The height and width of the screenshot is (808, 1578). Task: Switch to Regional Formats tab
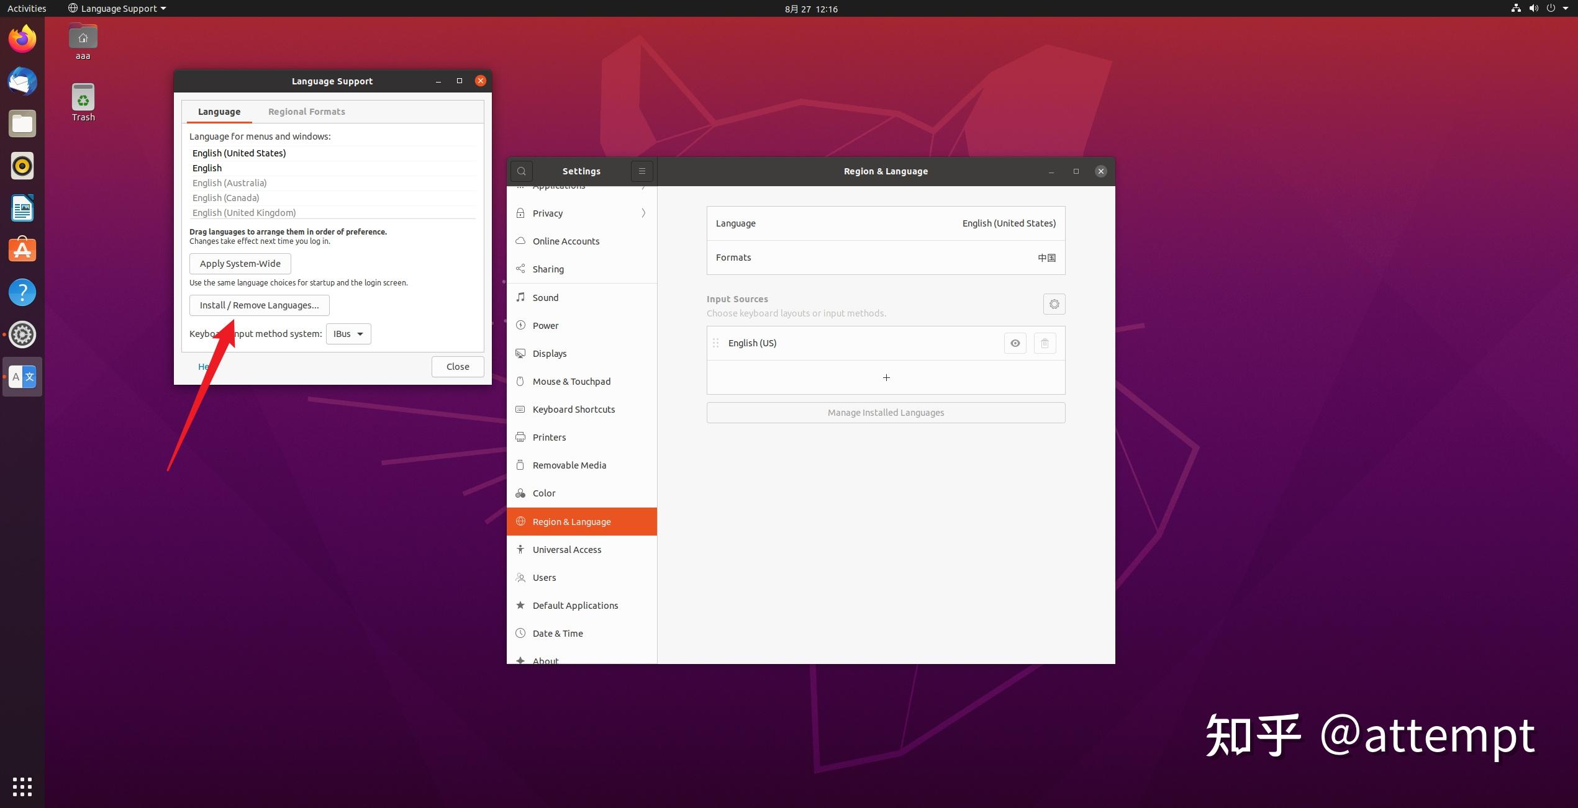pyautogui.click(x=306, y=112)
